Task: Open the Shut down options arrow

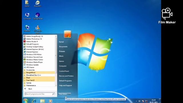Action: 69,94
